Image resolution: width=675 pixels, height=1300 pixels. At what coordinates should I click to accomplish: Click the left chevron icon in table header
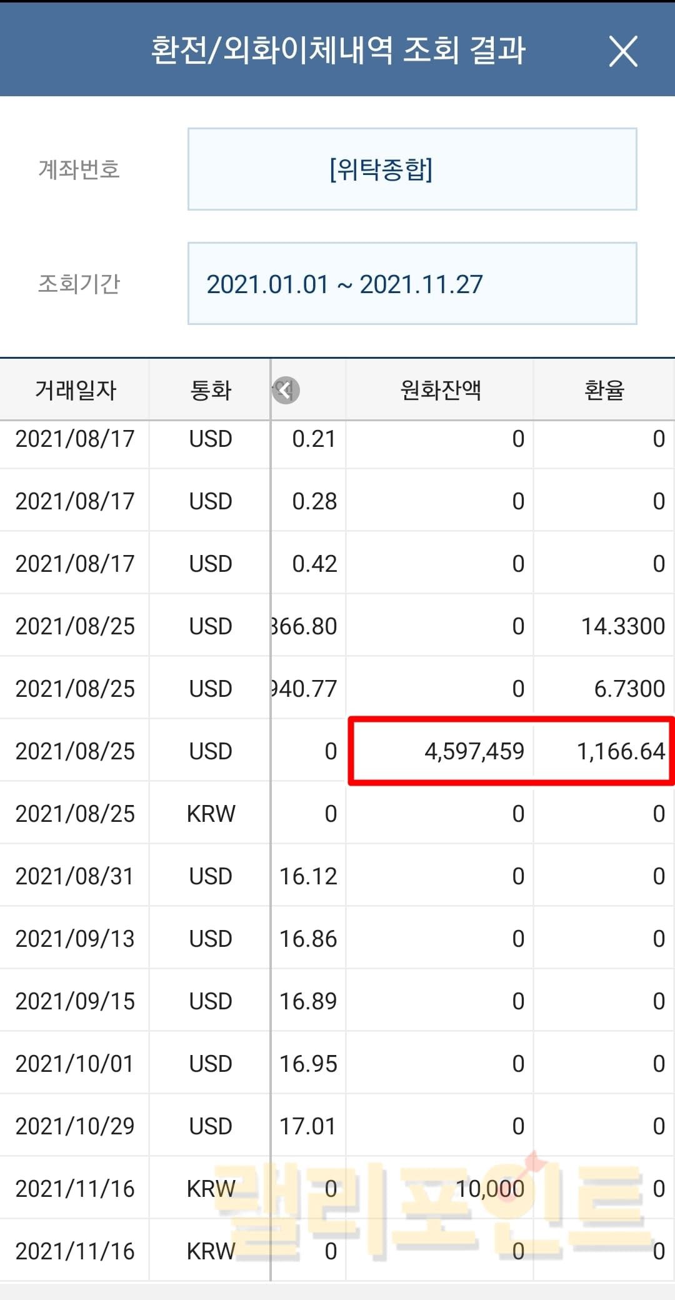point(286,391)
